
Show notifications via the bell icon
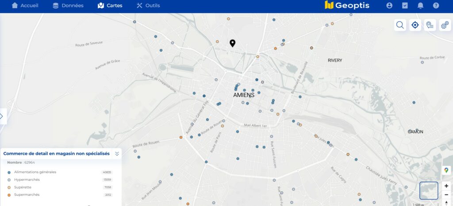click(421, 5)
